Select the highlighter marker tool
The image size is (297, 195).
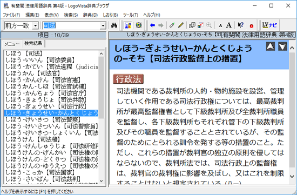172,25
